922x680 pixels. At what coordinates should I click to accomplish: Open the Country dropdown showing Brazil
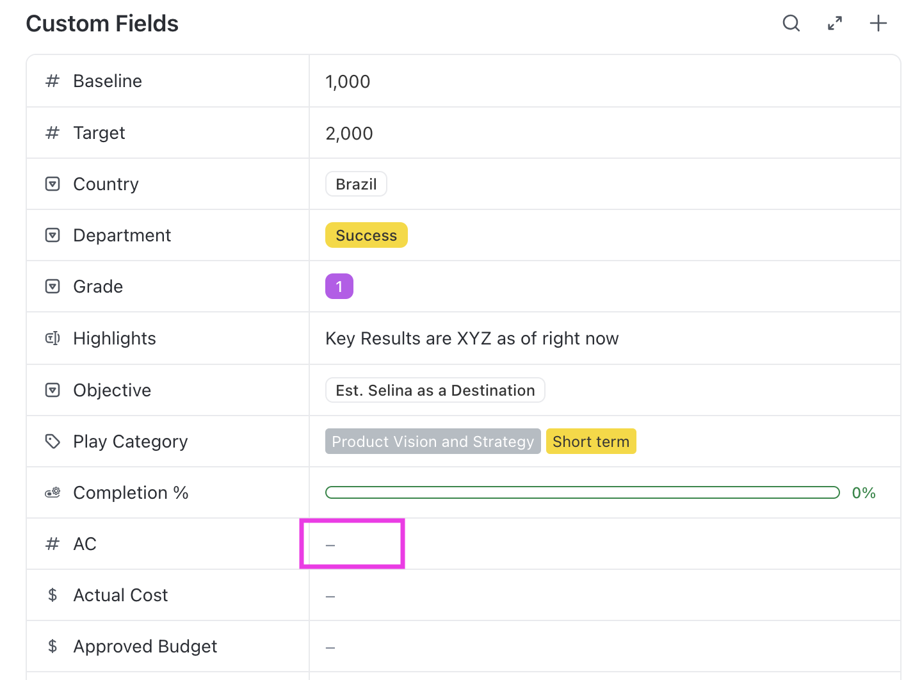pos(356,184)
